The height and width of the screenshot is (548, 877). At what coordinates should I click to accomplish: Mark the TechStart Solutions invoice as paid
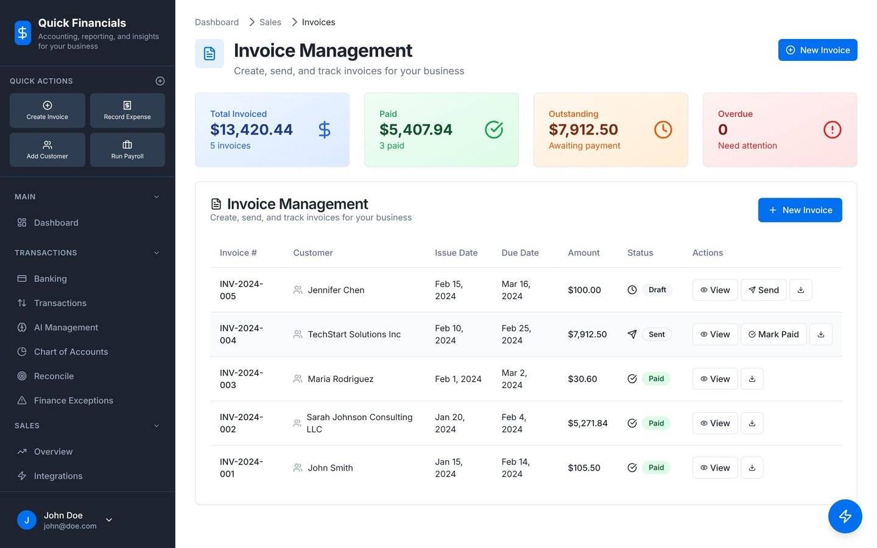click(773, 334)
